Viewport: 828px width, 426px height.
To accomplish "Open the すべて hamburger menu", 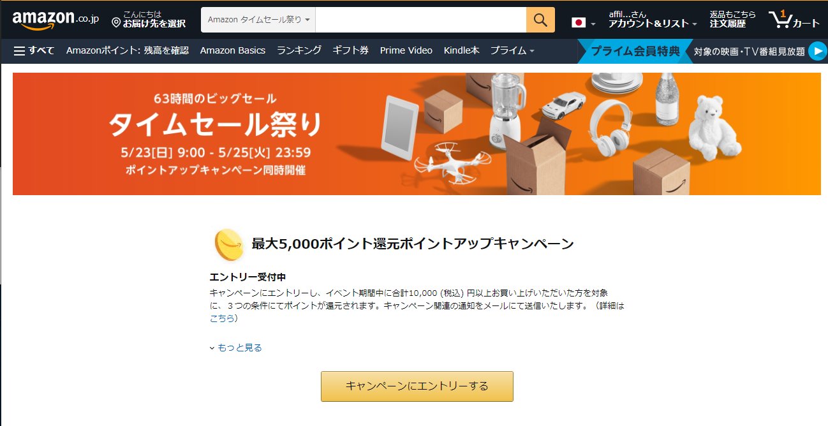I will 34,50.
